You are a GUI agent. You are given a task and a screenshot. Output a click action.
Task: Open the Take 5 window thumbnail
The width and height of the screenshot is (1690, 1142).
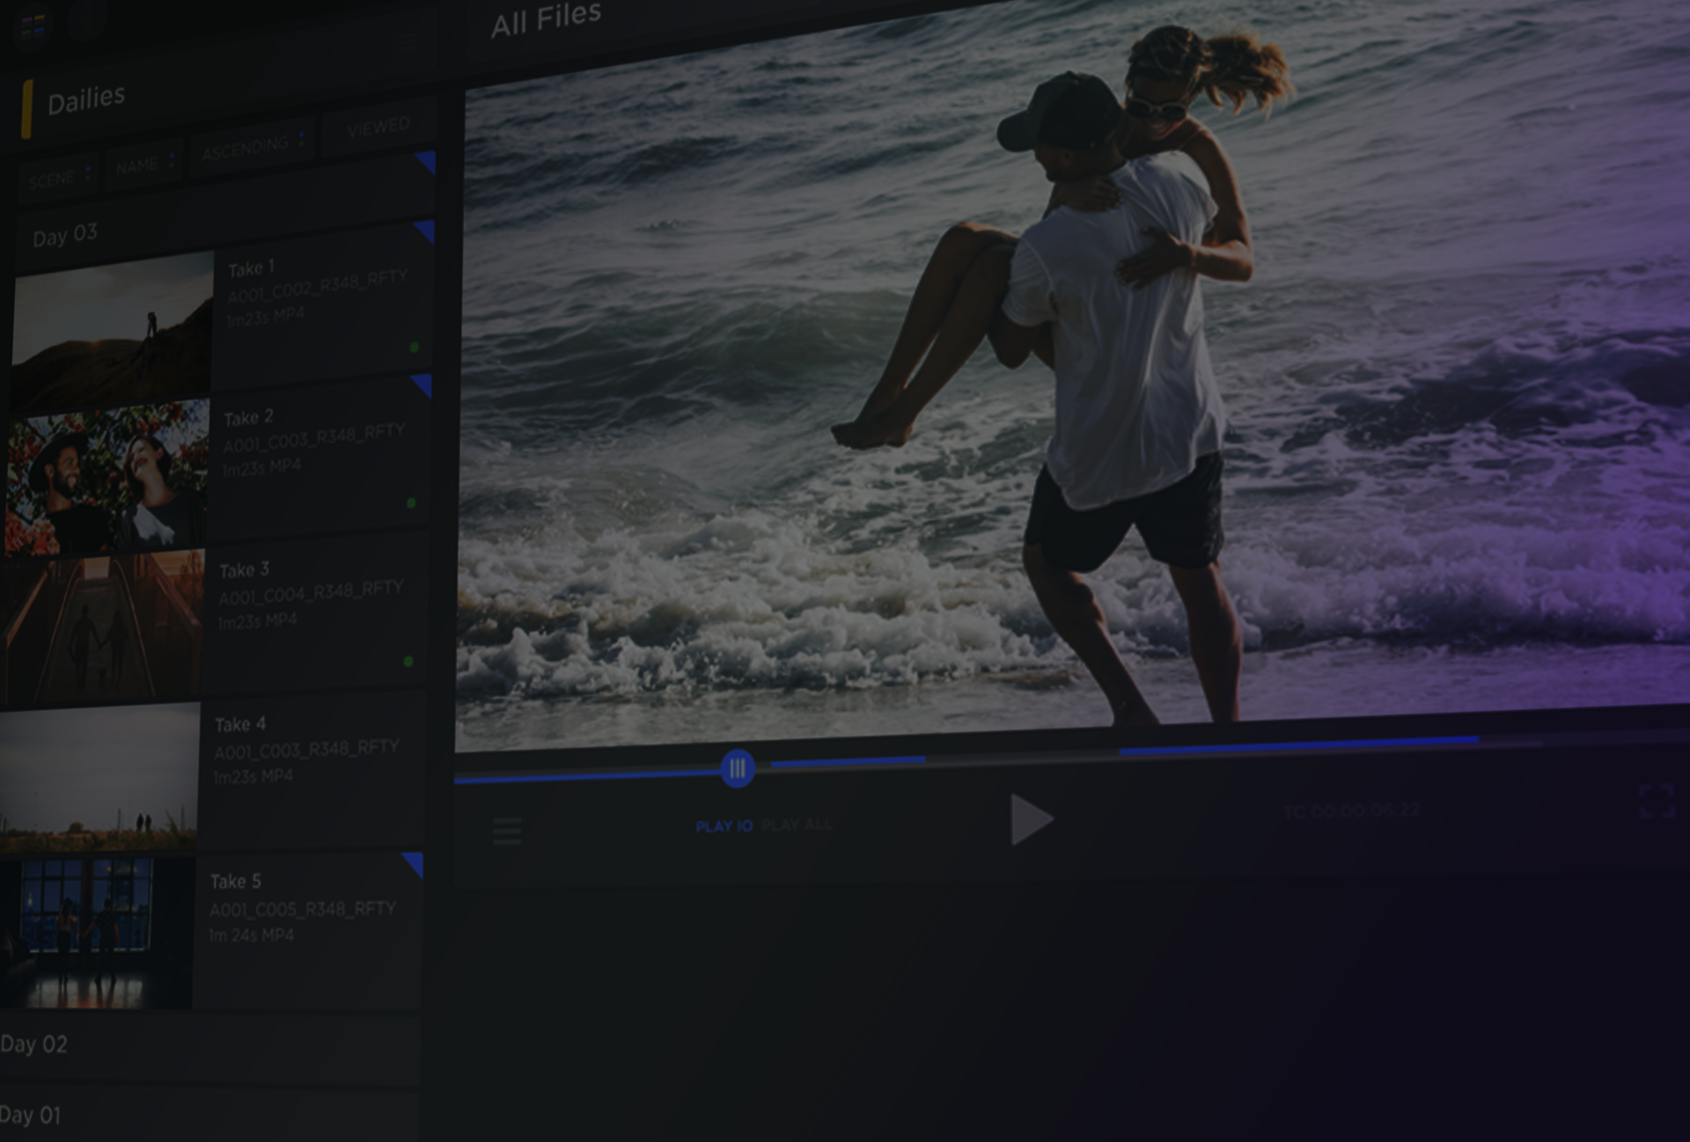click(96, 933)
